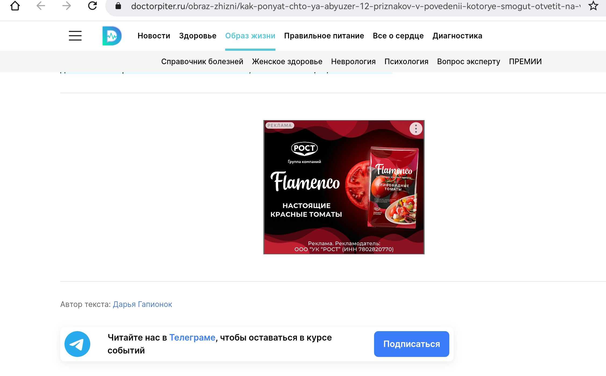The height and width of the screenshot is (376, 606).
Task: Click the Подписаться button
Action: (x=411, y=344)
